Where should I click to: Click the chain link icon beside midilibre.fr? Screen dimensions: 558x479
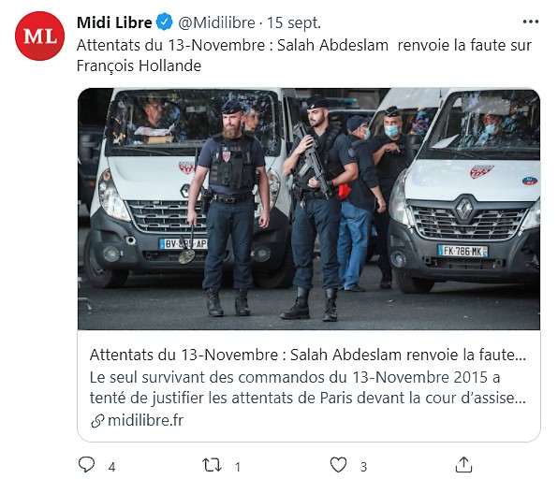pos(97,421)
